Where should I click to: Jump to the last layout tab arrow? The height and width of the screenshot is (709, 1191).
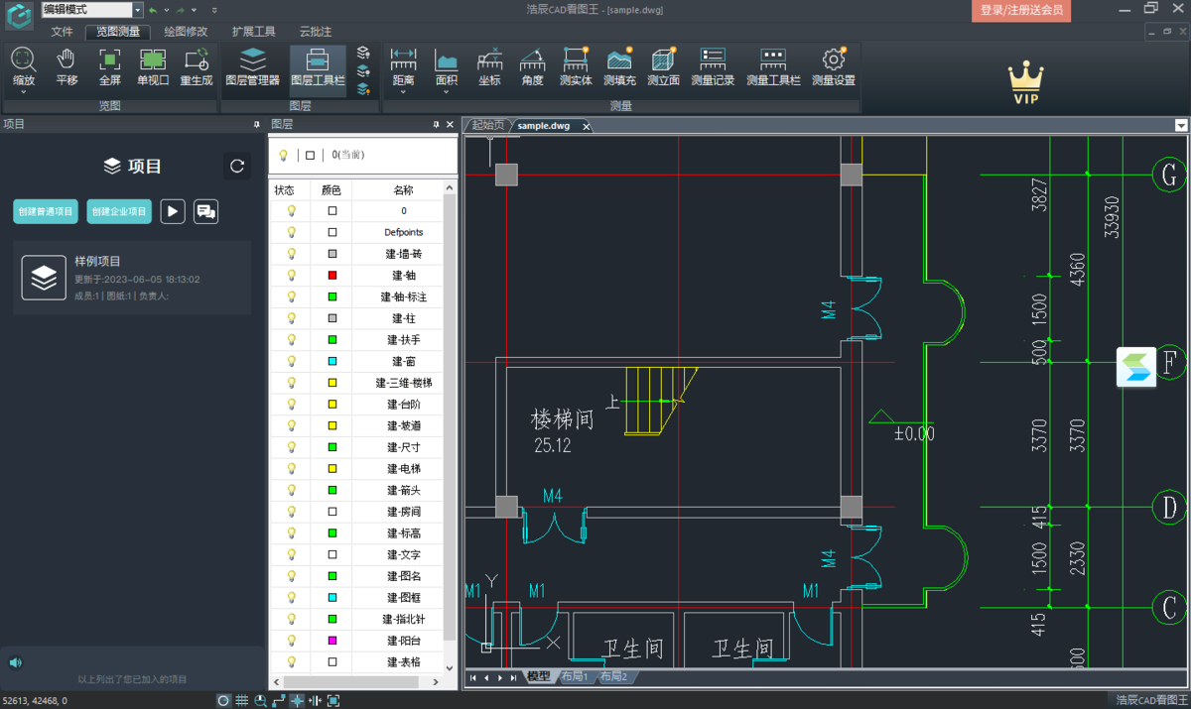click(513, 677)
